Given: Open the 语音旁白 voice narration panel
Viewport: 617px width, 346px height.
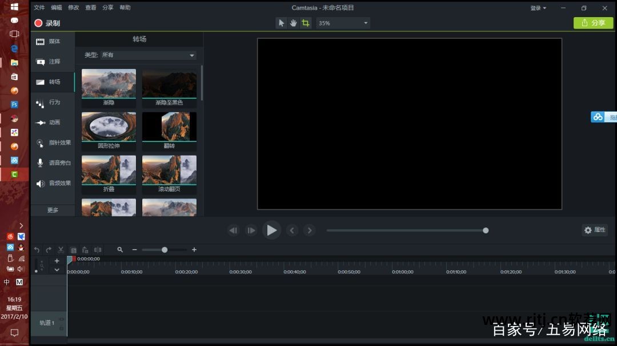Looking at the screenshot, I should [53, 163].
